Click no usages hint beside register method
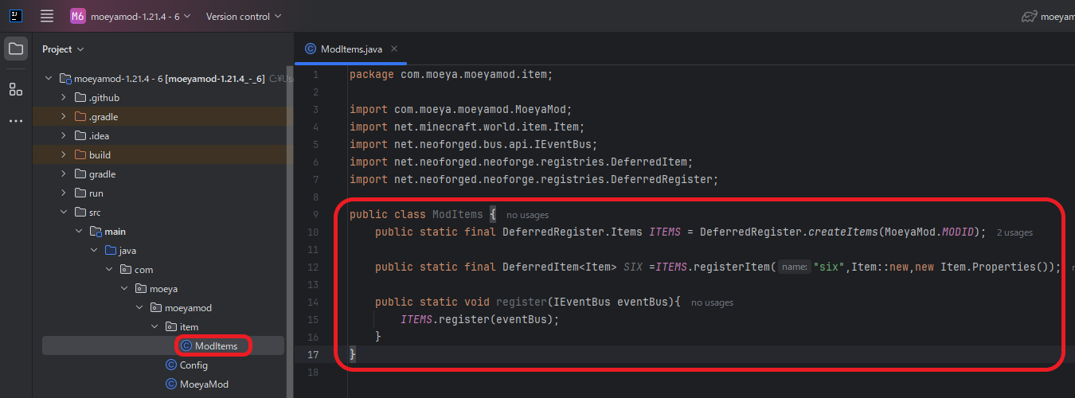Image resolution: width=1075 pixels, height=398 pixels. (712, 302)
